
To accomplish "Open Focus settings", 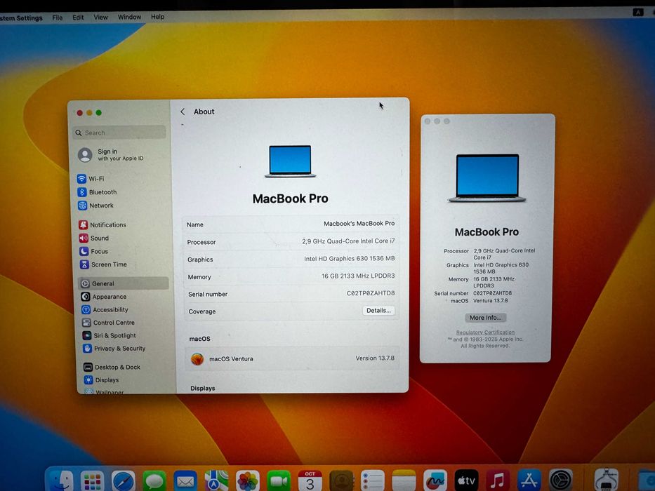I will [x=94, y=251].
